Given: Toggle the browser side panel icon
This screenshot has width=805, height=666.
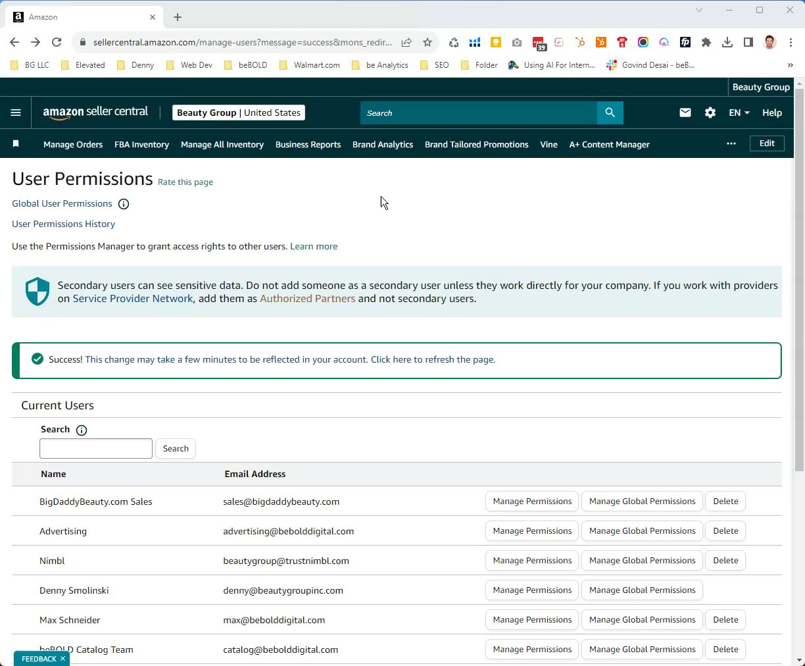Looking at the screenshot, I should click(748, 42).
